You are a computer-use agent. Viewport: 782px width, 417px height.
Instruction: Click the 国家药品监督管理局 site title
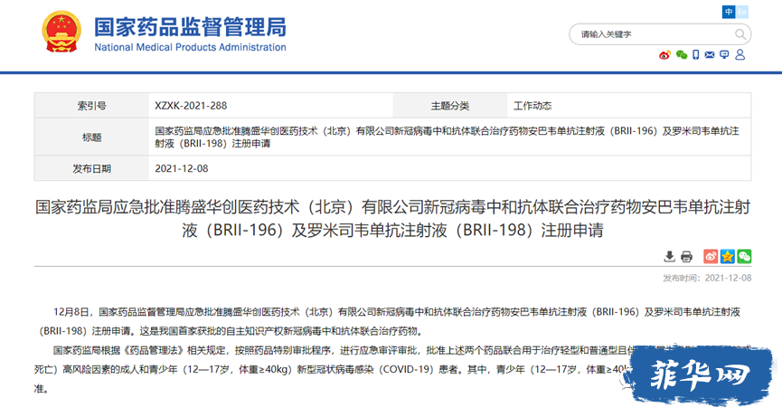[x=191, y=27]
